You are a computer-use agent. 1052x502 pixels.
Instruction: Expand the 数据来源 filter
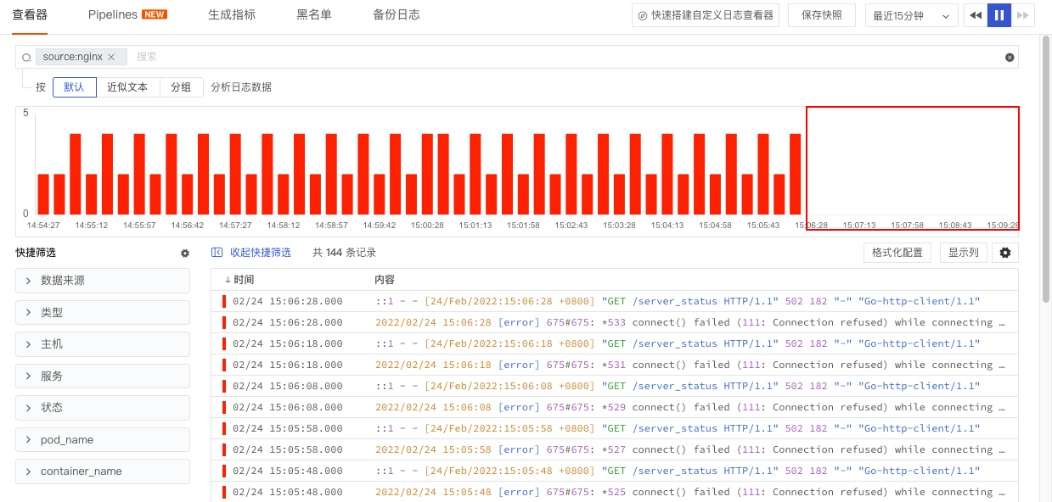[103, 281]
